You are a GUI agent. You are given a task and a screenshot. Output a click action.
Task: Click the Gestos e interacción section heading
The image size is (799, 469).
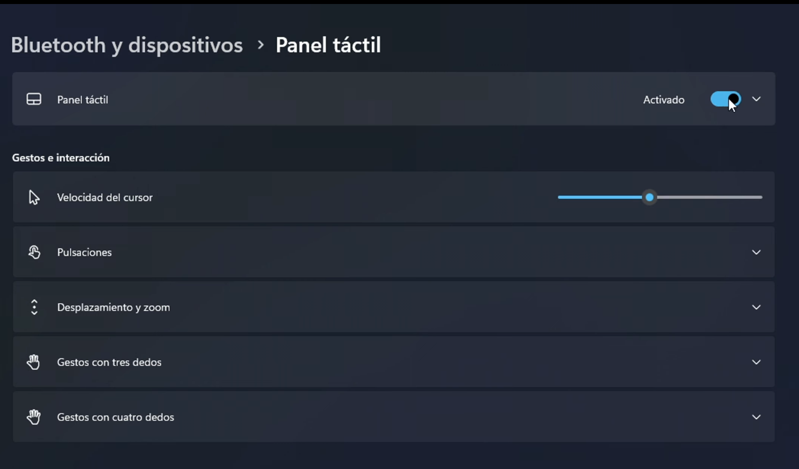tap(61, 157)
